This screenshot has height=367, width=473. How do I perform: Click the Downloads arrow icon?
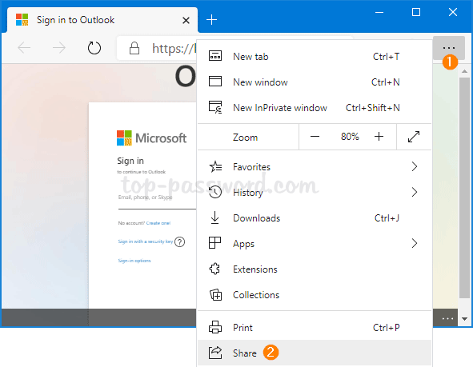214,217
